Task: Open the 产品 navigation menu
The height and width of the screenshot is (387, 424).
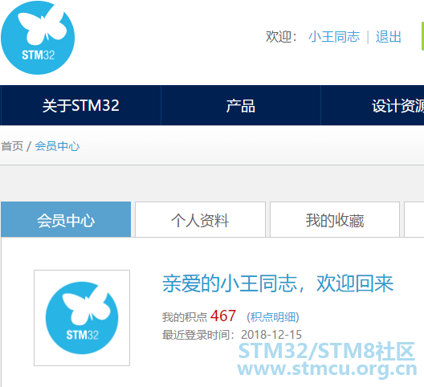Action: (x=241, y=105)
